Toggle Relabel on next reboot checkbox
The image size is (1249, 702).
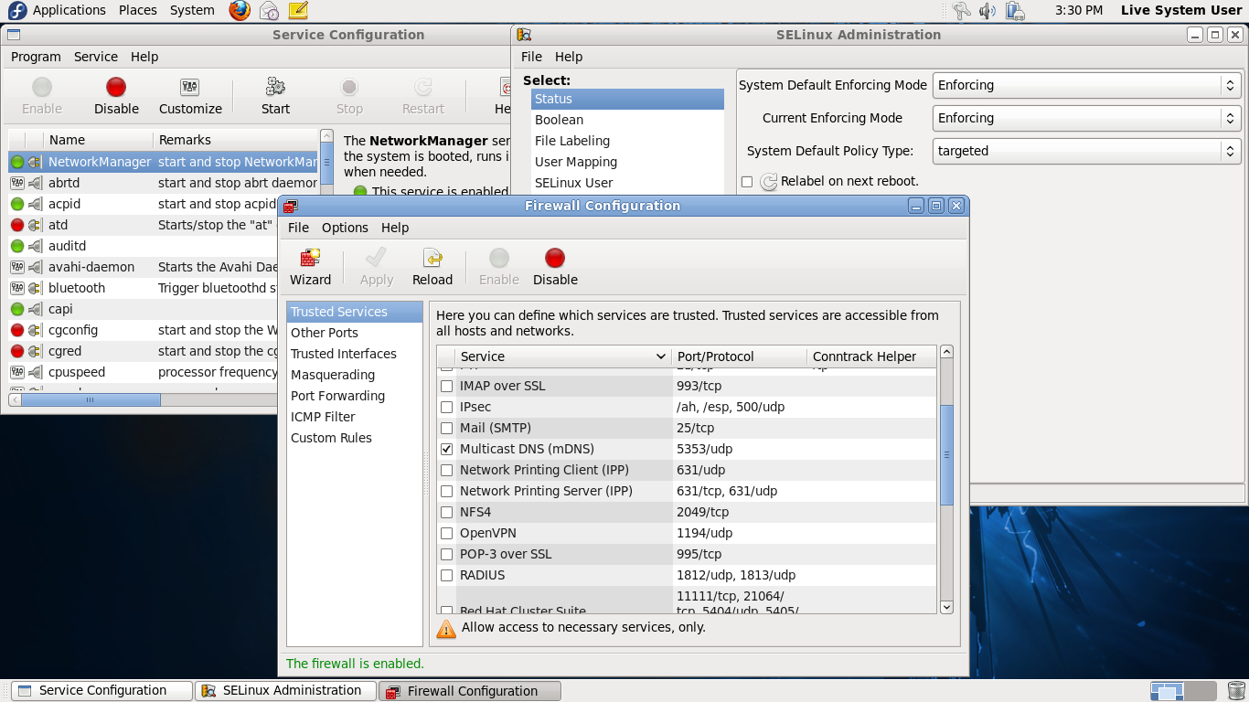747,182
